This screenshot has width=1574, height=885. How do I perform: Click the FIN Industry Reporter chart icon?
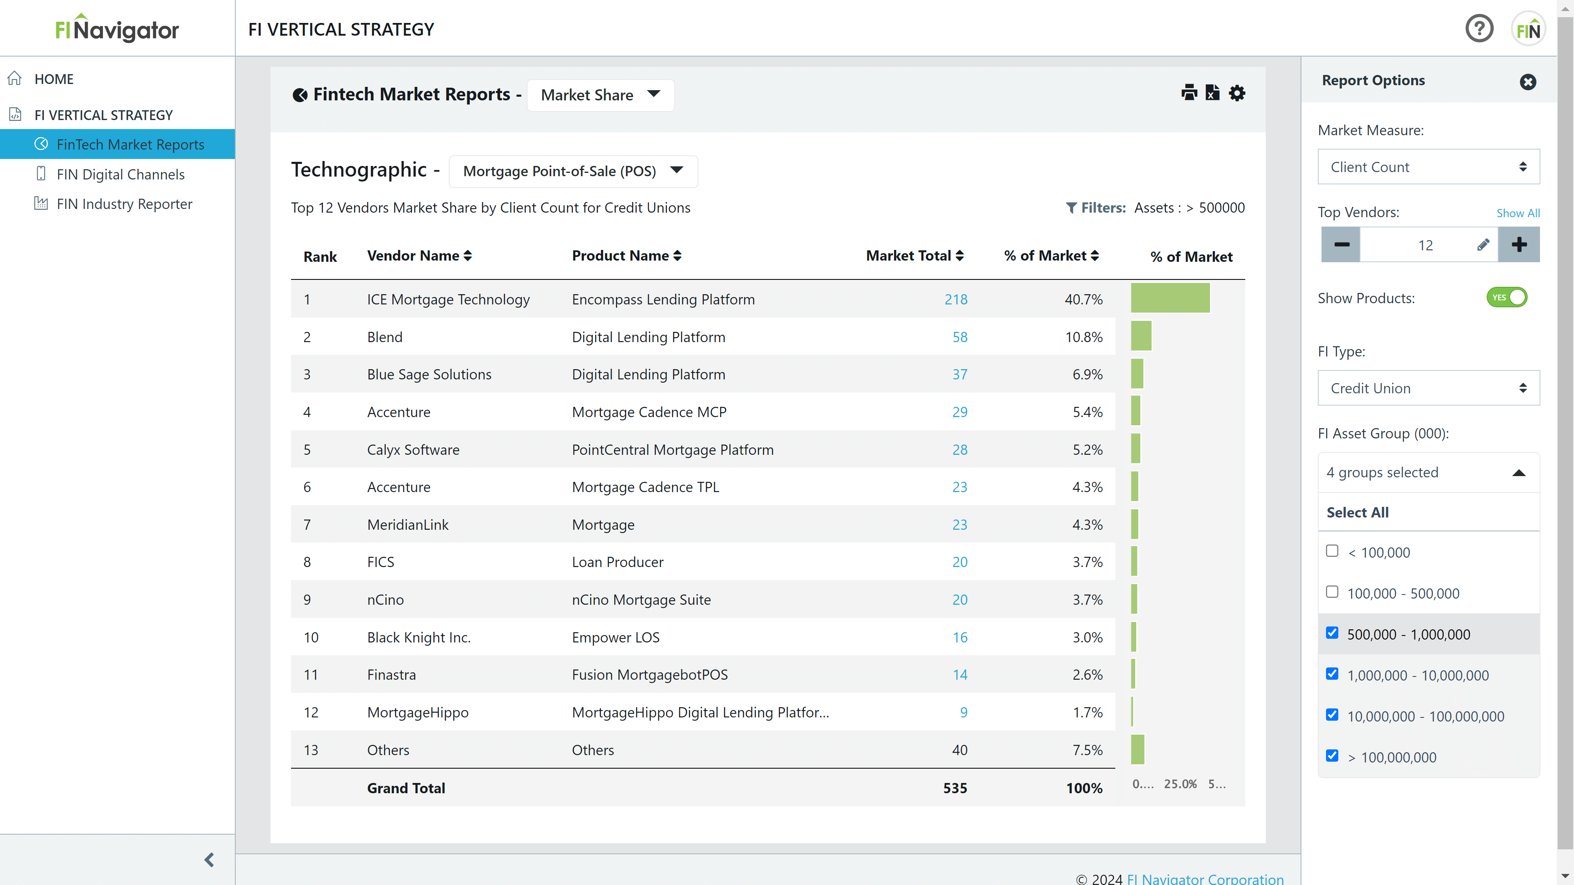41,203
